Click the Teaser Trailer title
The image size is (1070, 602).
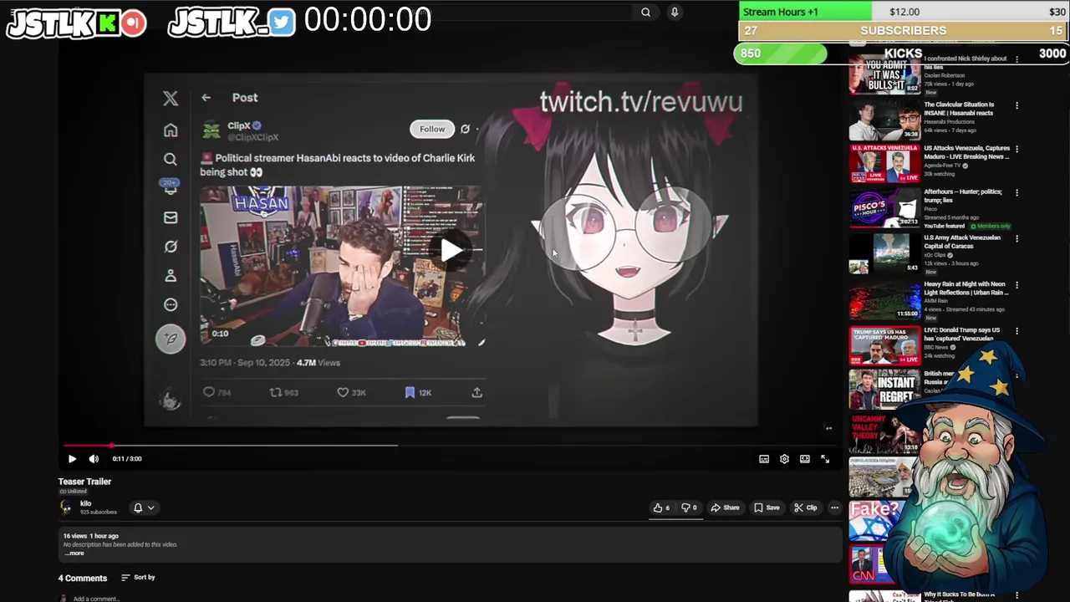pyautogui.click(x=84, y=482)
